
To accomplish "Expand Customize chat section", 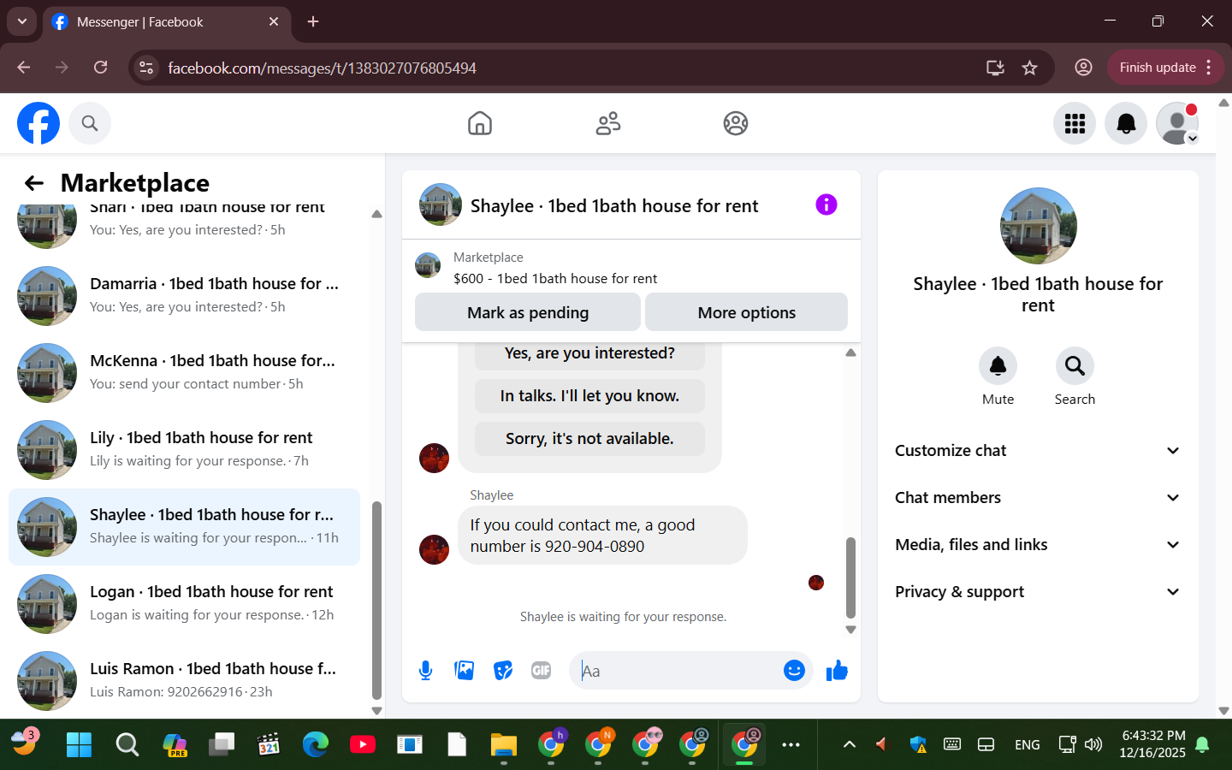I will (1038, 451).
